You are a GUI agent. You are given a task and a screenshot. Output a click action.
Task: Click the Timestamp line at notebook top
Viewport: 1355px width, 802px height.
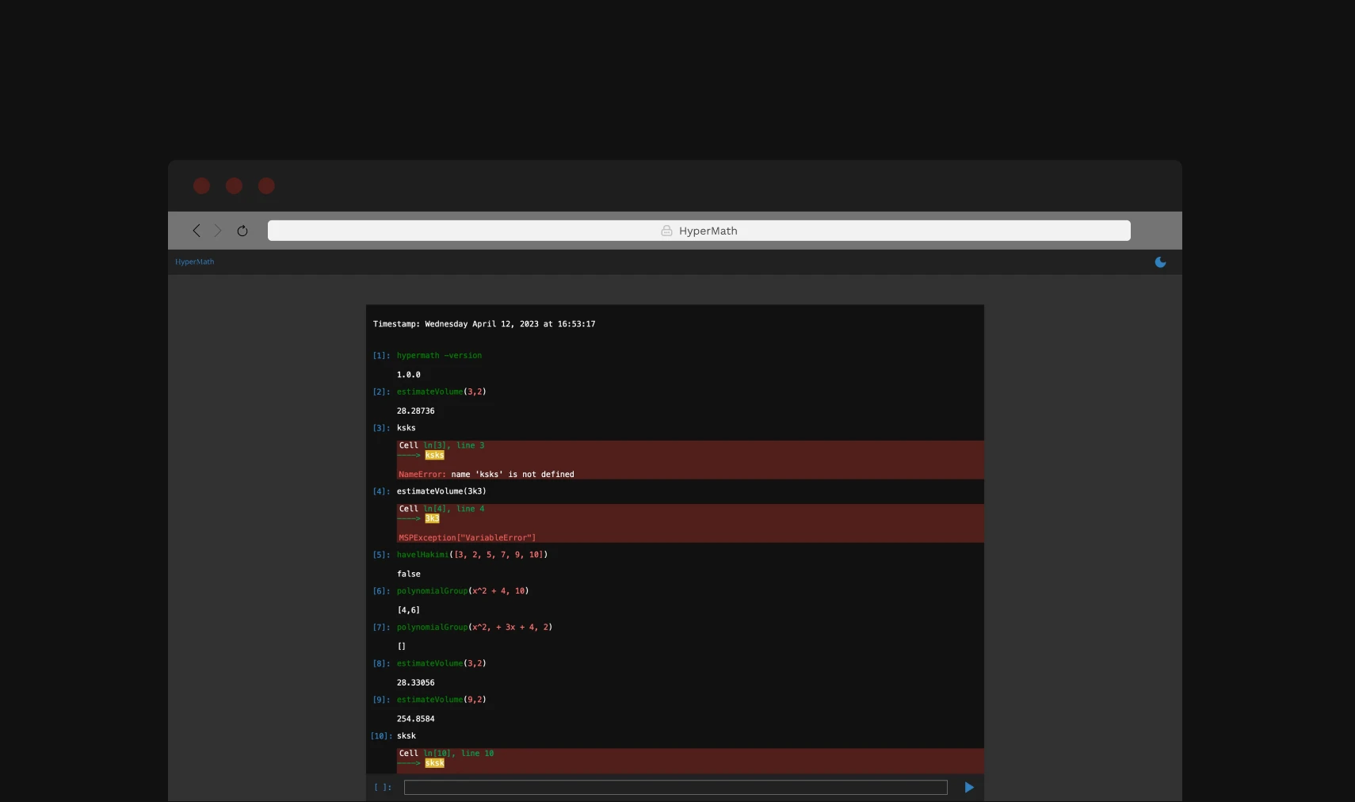pos(484,324)
